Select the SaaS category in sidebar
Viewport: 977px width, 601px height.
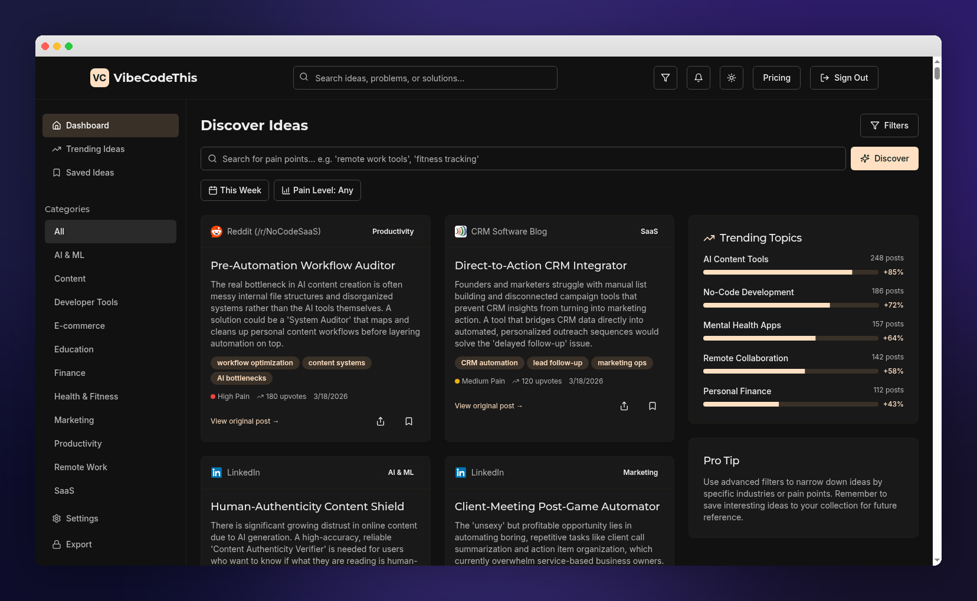tap(110, 491)
